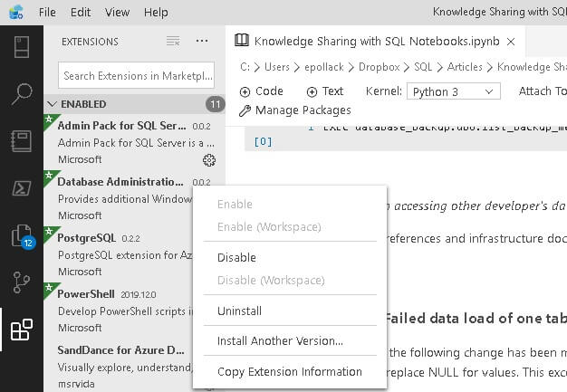Click the Admin Pack manage gear icon
Viewport: 567px width, 392px height.
point(209,160)
